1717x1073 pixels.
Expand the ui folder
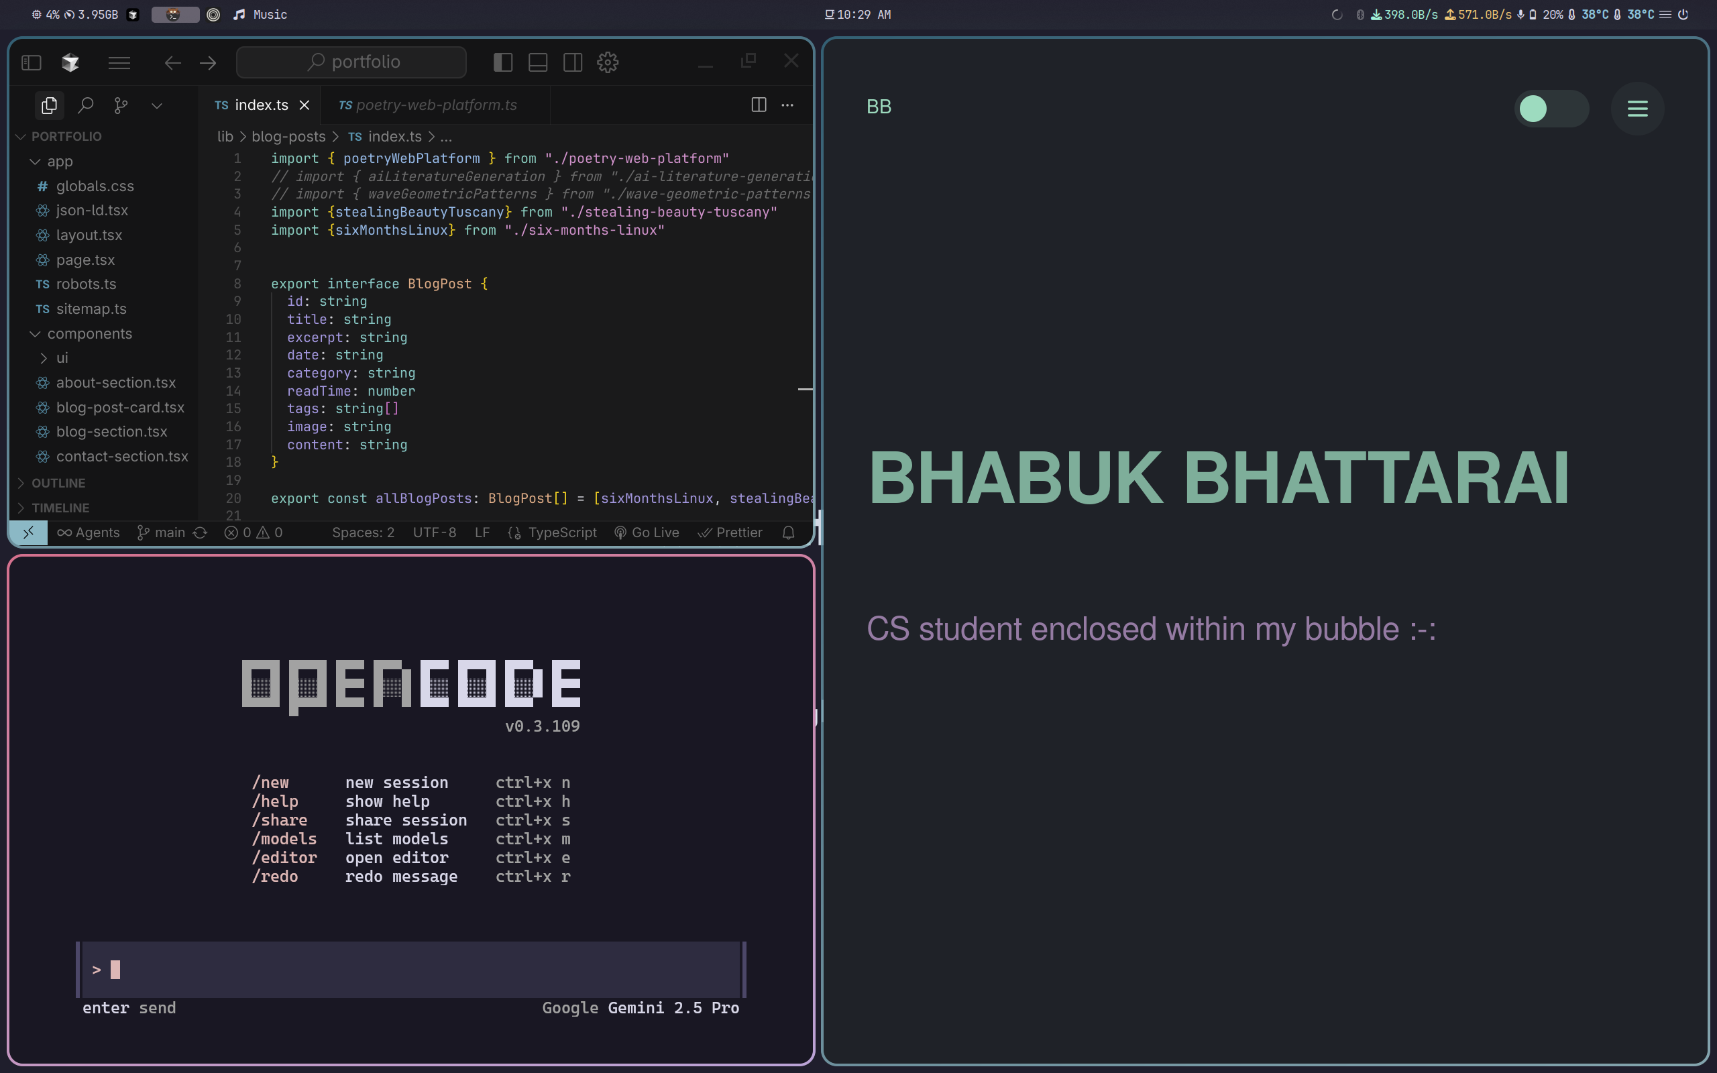click(61, 357)
